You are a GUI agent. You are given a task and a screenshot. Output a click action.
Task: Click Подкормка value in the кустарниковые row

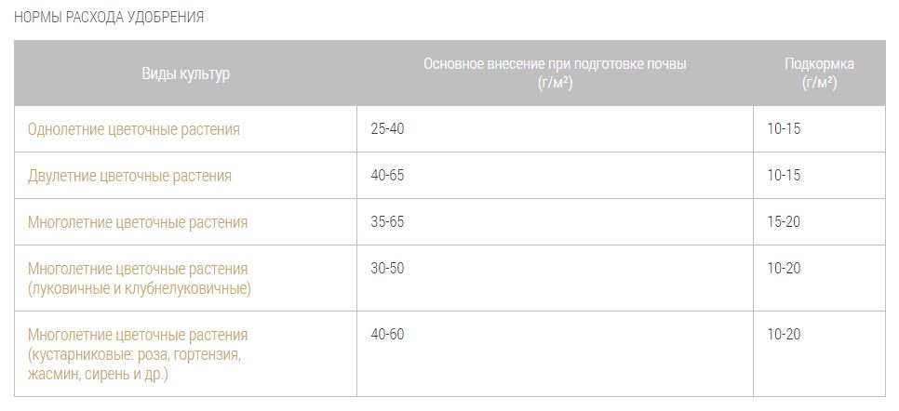click(784, 335)
